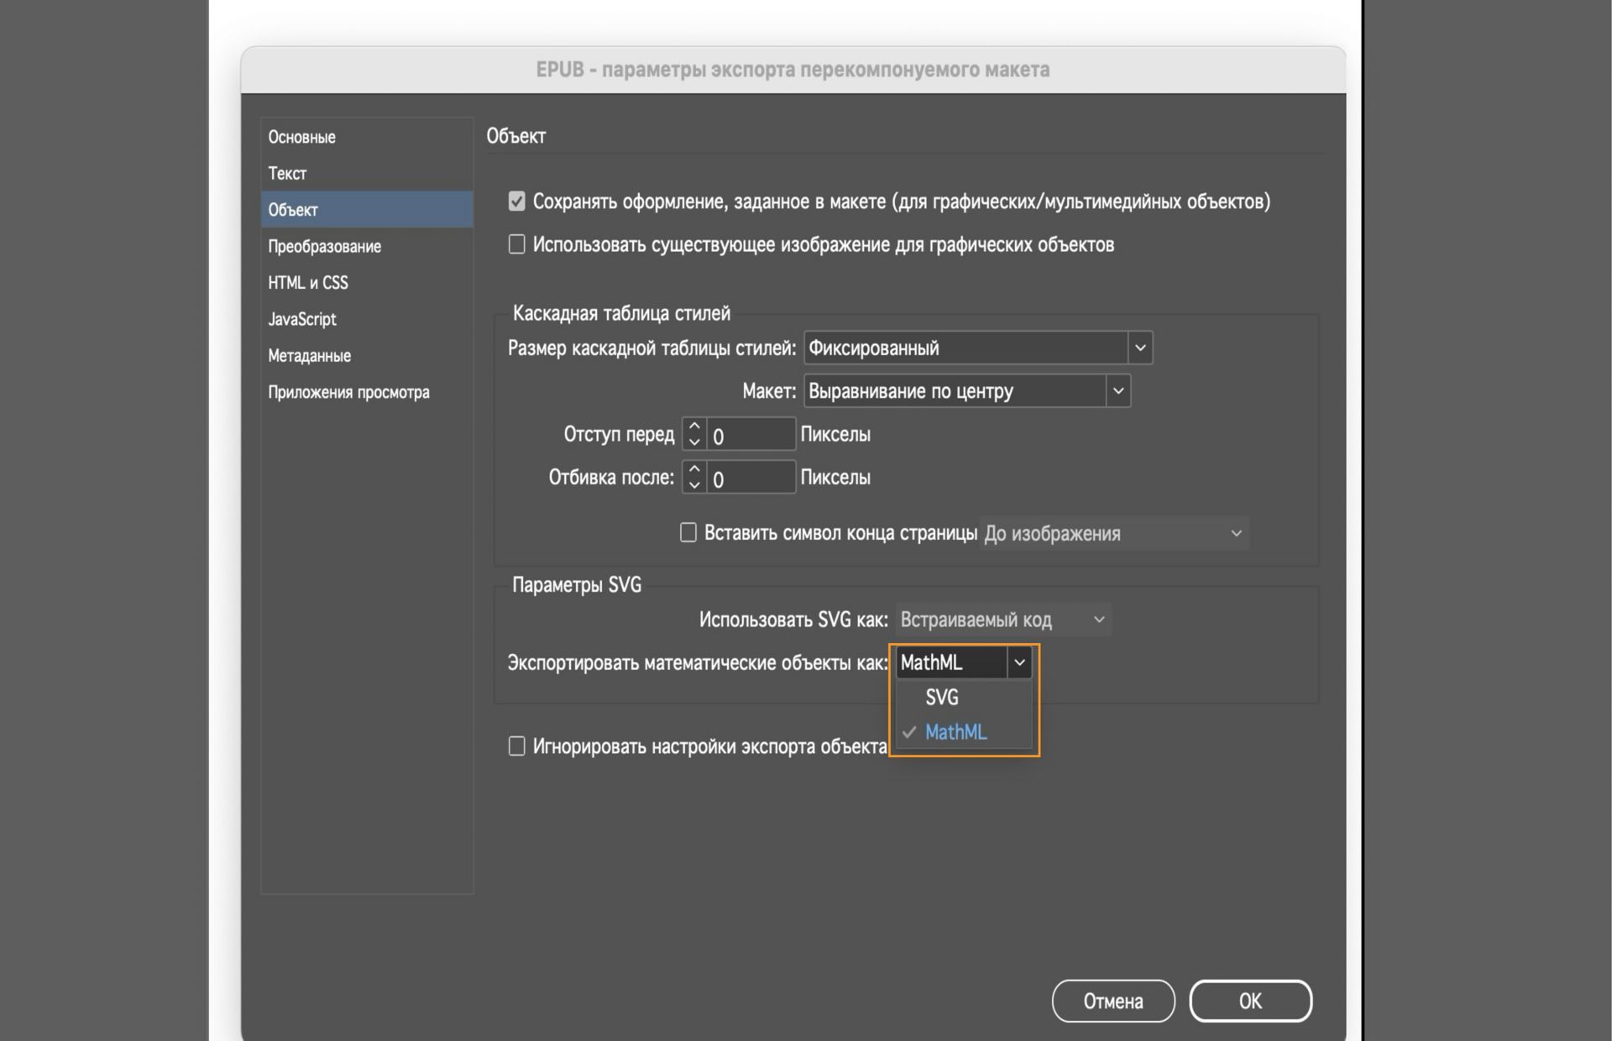Open Выравнивание по центру layout dropdown
This screenshot has width=1612, height=1041.
[x=966, y=391]
